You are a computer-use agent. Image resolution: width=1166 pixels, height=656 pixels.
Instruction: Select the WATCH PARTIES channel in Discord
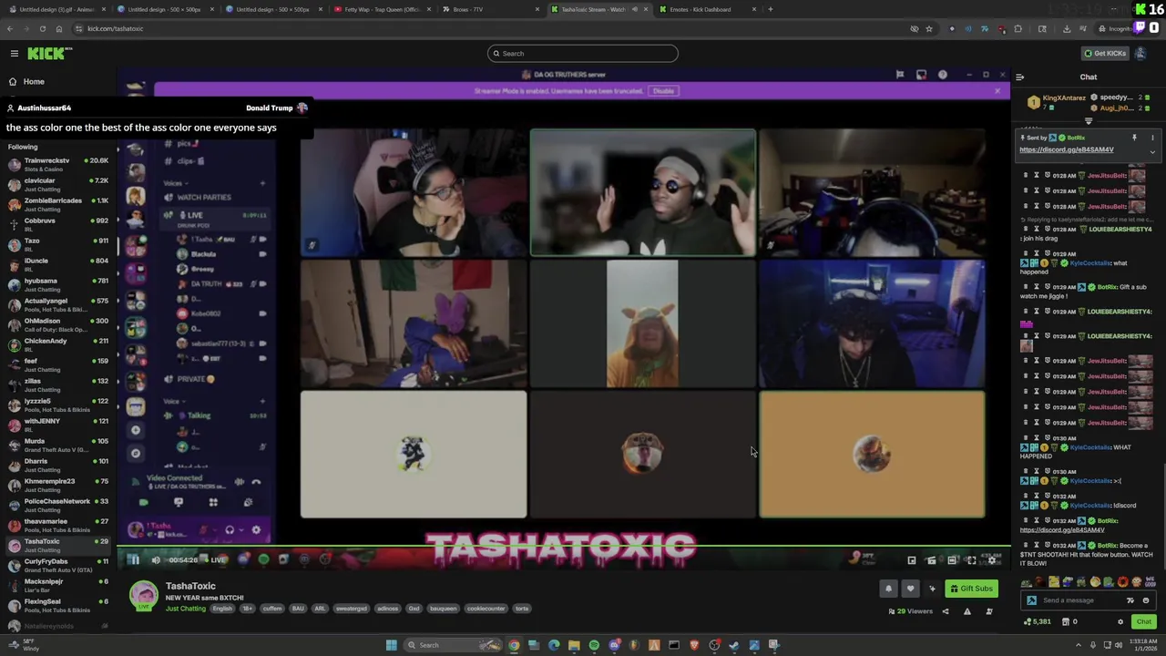click(203, 198)
